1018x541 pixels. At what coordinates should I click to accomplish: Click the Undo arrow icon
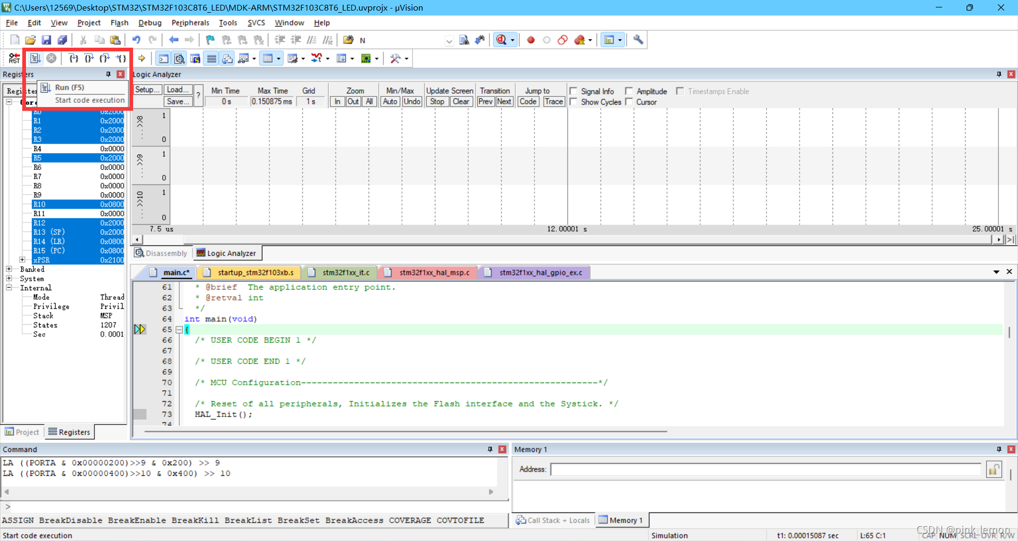click(x=136, y=40)
